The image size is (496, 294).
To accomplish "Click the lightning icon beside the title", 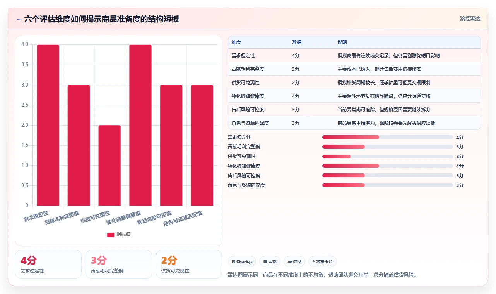I will (18, 19).
